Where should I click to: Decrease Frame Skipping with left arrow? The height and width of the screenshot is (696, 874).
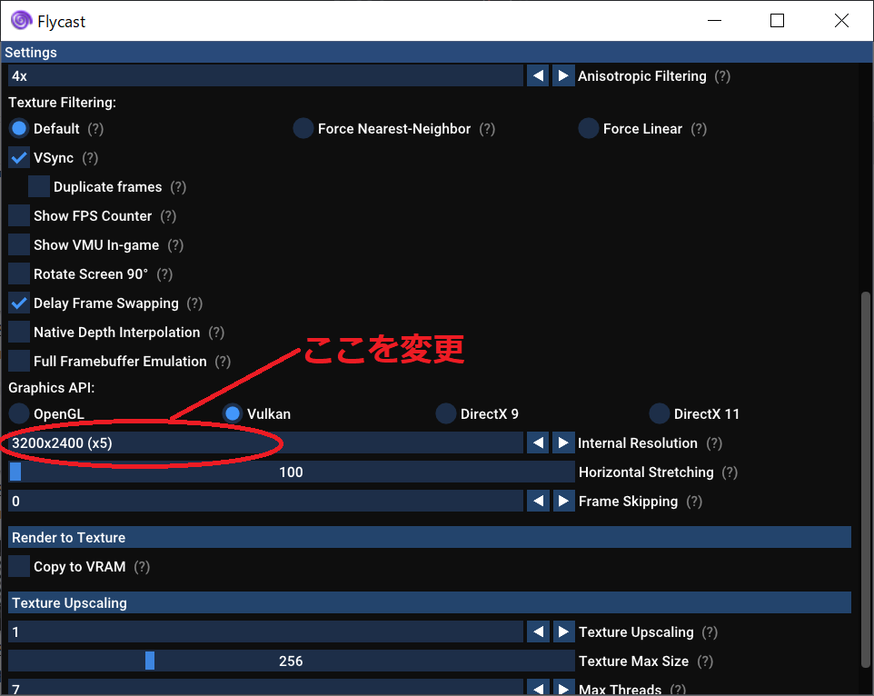[538, 501]
